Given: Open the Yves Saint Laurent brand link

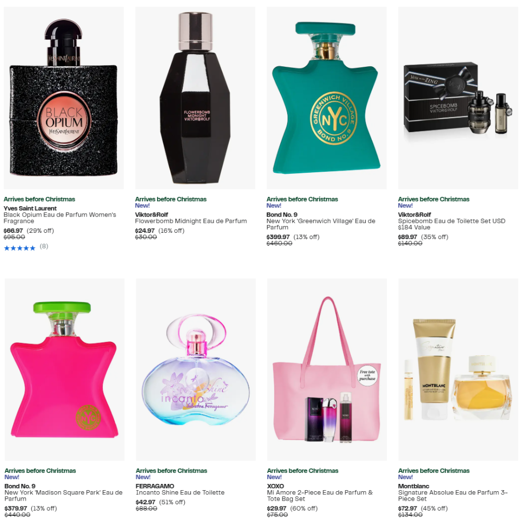Looking at the screenshot, I should (30, 208).
